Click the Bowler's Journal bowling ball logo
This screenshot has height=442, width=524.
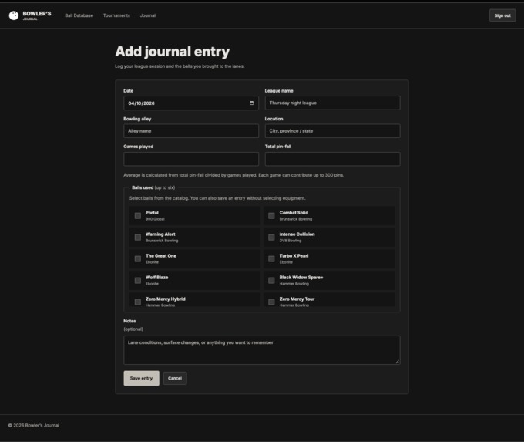pyautogui.click(x=14, y=15)
